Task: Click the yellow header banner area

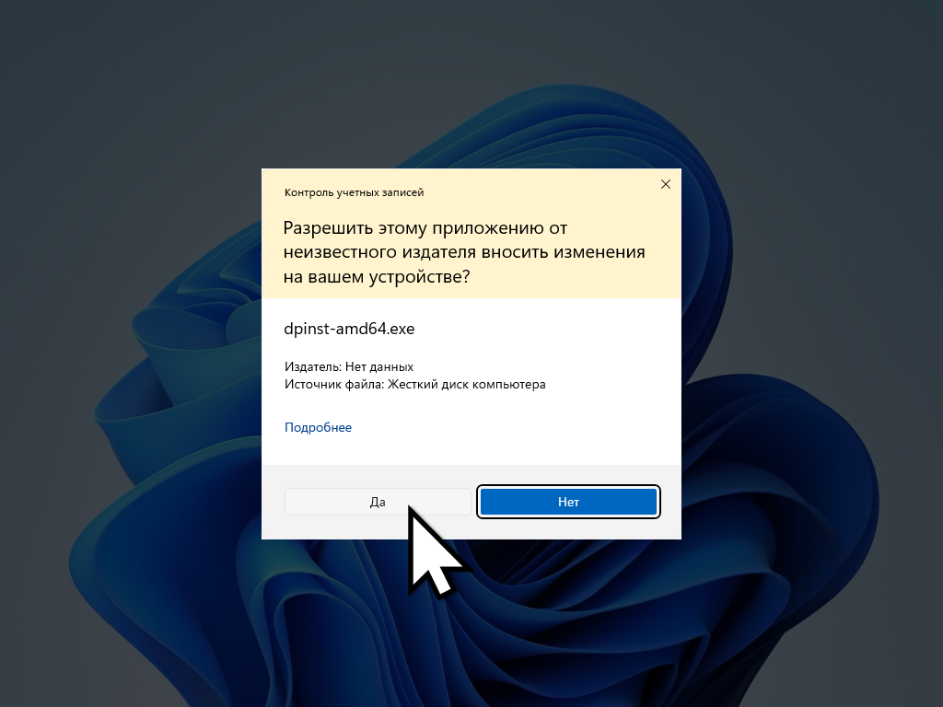Action: click(x=471, y=233)
